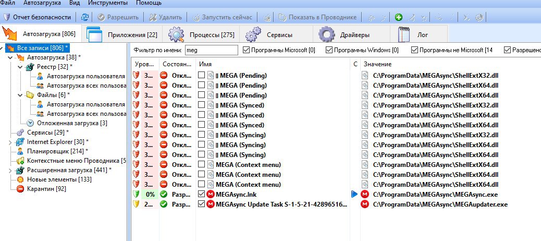Toggle 'Программы не Microsoft' filter checkbox

(414, 50)
